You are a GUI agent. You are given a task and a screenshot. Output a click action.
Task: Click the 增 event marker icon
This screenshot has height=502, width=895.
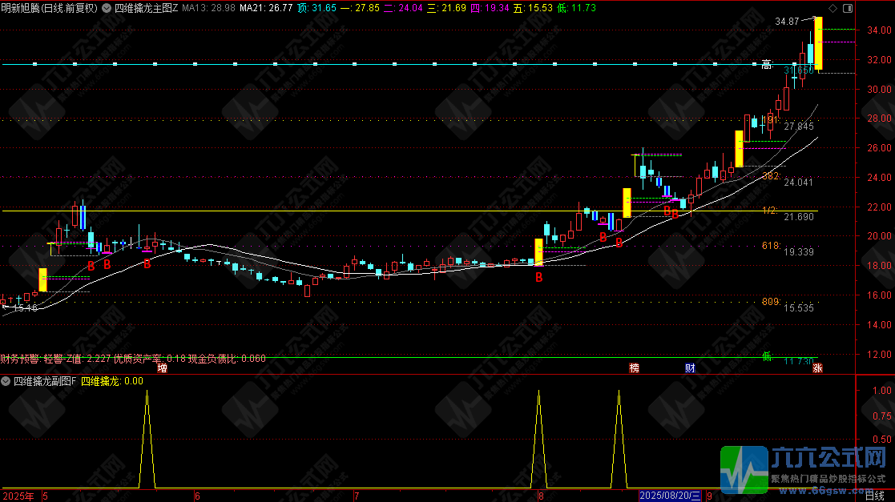(x=163, y=368)
